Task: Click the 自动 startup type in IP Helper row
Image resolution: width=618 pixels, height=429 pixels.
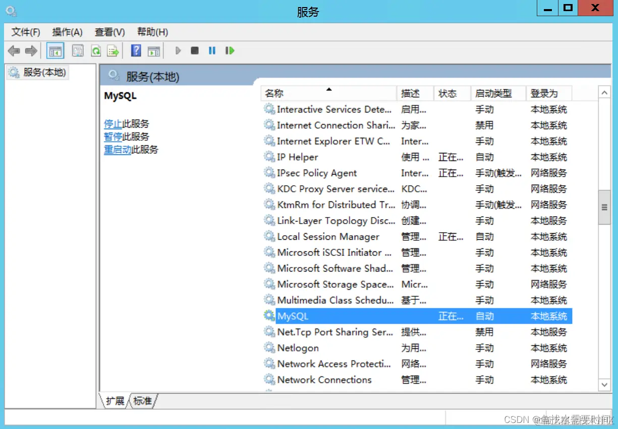Action: (x=484, y=157)
